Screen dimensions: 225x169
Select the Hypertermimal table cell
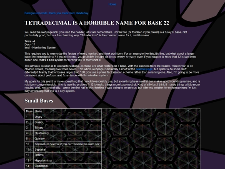67,161
